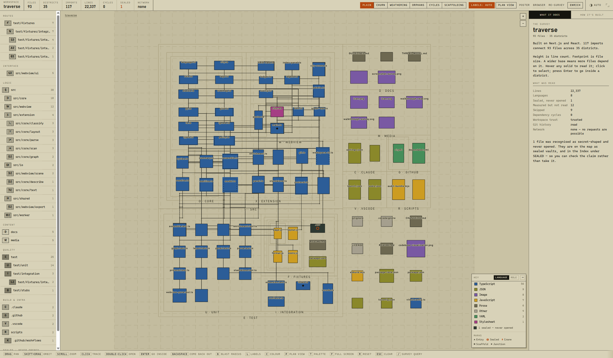613x358 pixels.
Task: Click the src/core/parse icon
Action: [10, 140]
